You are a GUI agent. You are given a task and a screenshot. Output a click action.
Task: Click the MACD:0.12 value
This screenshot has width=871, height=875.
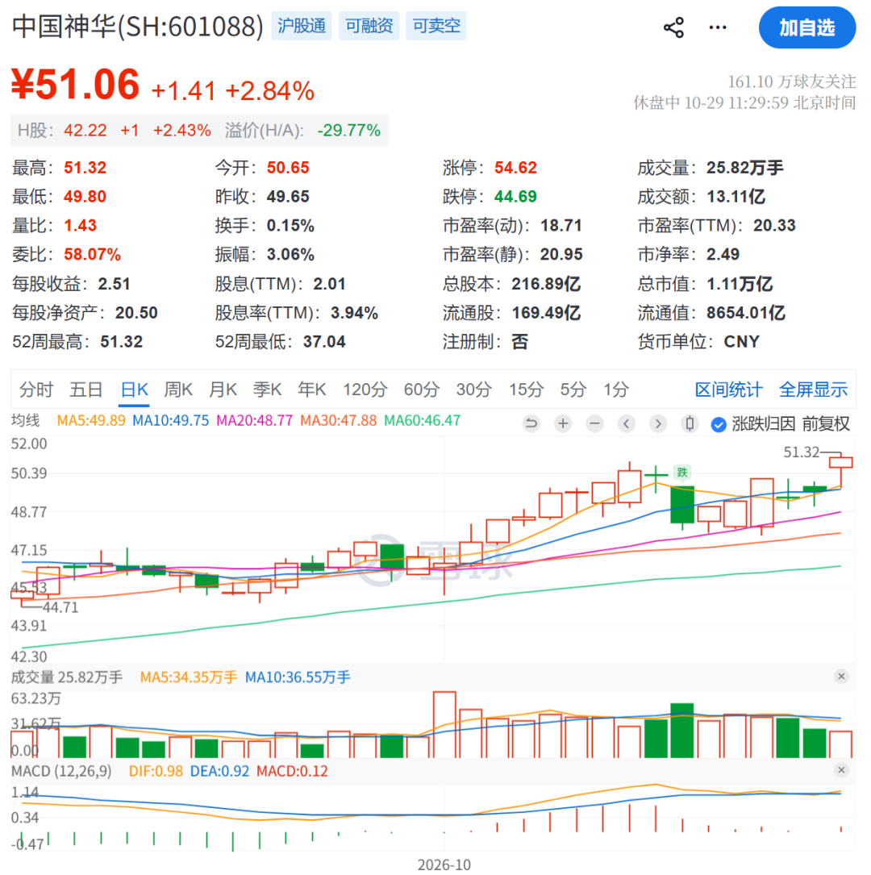coord(293,771)
